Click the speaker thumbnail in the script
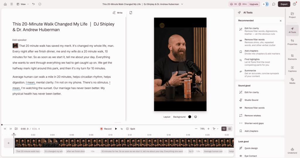Image resolution: width=300 pixels, height=158 pixels. 15,45
